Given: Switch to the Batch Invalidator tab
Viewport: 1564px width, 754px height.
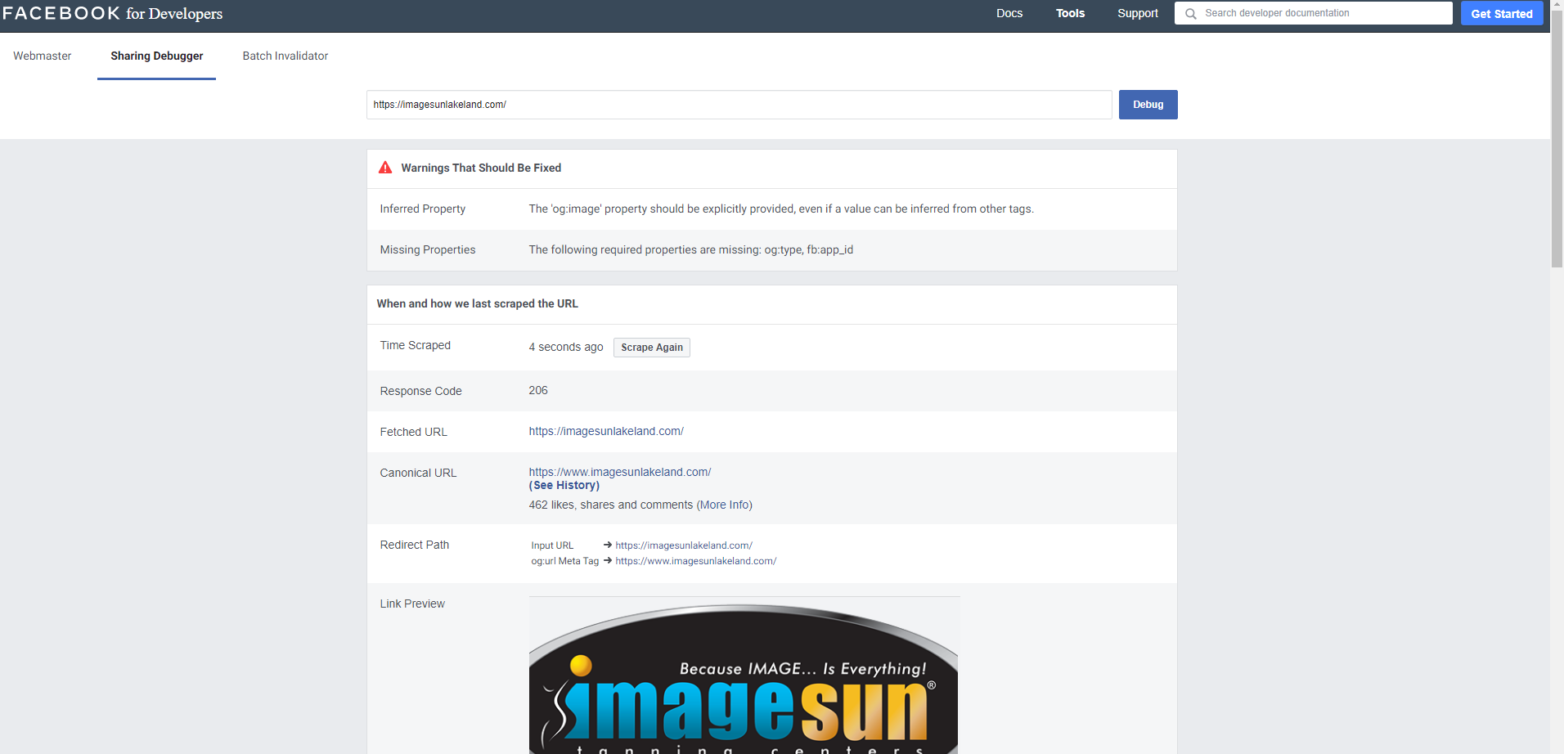Looking at the screenshot, I should 285,56.
